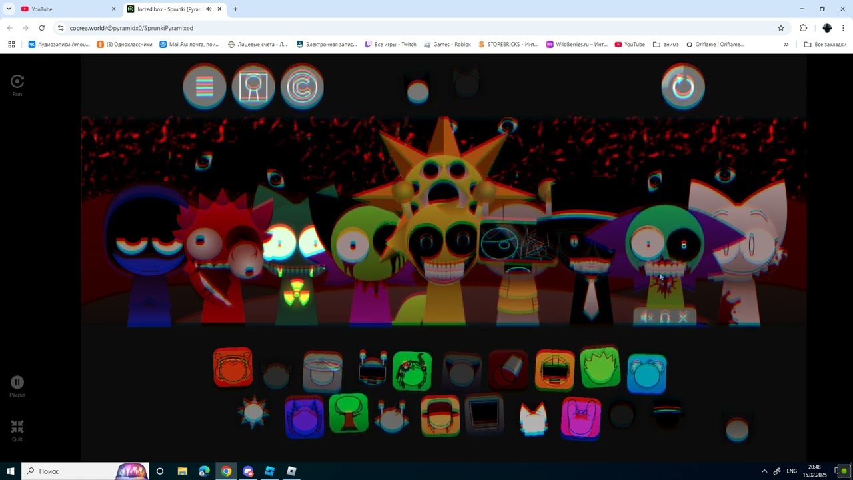The image size is (853, 480).
Task: Open the Одноклассники bookmark
Action: pyautogui.click(x=125, y=45)
